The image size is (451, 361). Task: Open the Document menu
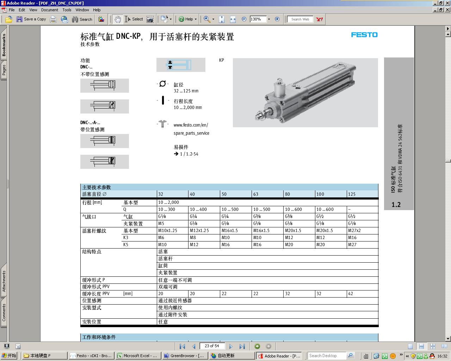tap(50, 10)
